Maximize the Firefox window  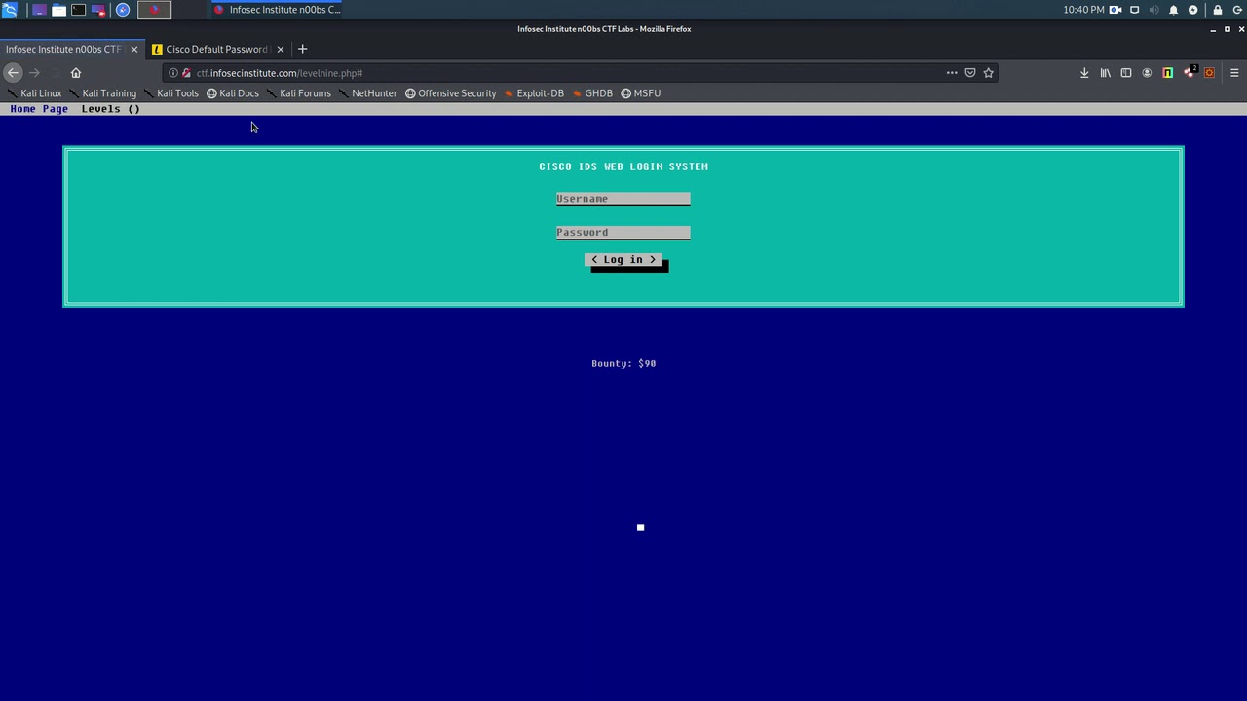[x=1227, y=29]
